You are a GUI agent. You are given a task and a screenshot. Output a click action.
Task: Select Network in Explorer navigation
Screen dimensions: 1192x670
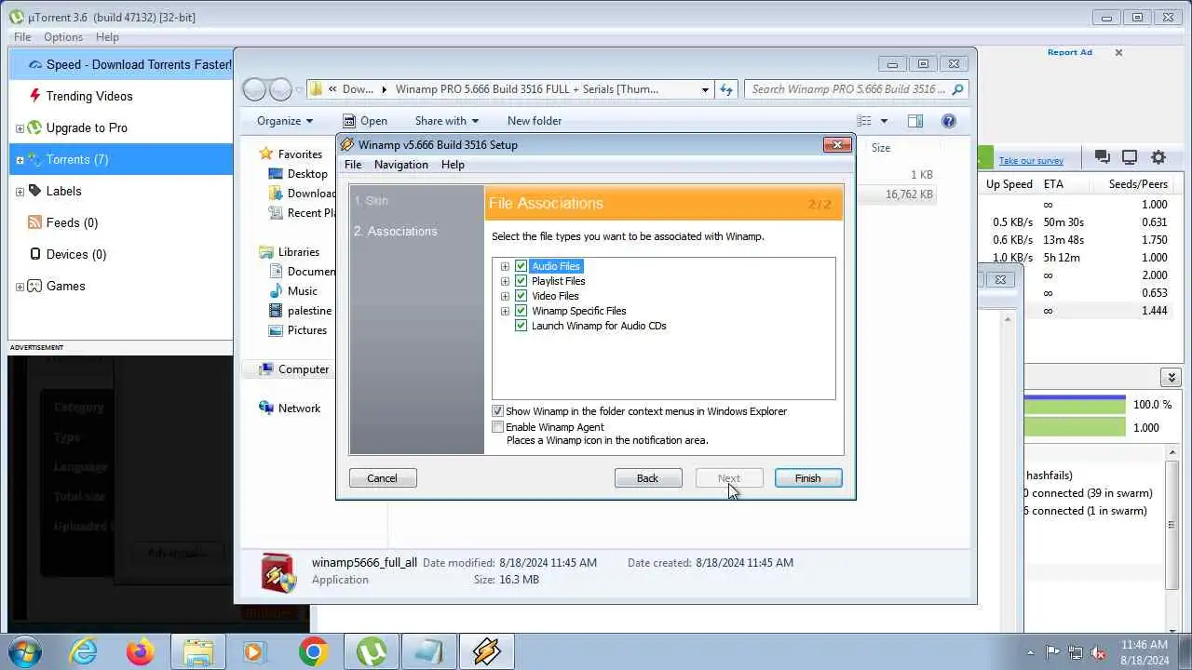pos(289,409)
